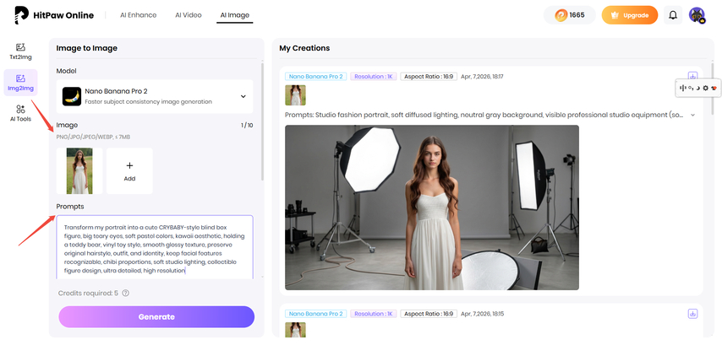Download the first studio portrait creation
The image size is (722, 345).
tap(692, 77)
